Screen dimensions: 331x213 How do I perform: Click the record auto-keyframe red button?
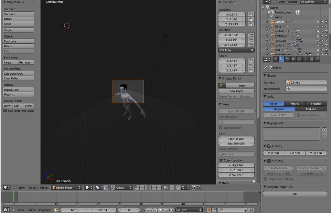(209, 210)
